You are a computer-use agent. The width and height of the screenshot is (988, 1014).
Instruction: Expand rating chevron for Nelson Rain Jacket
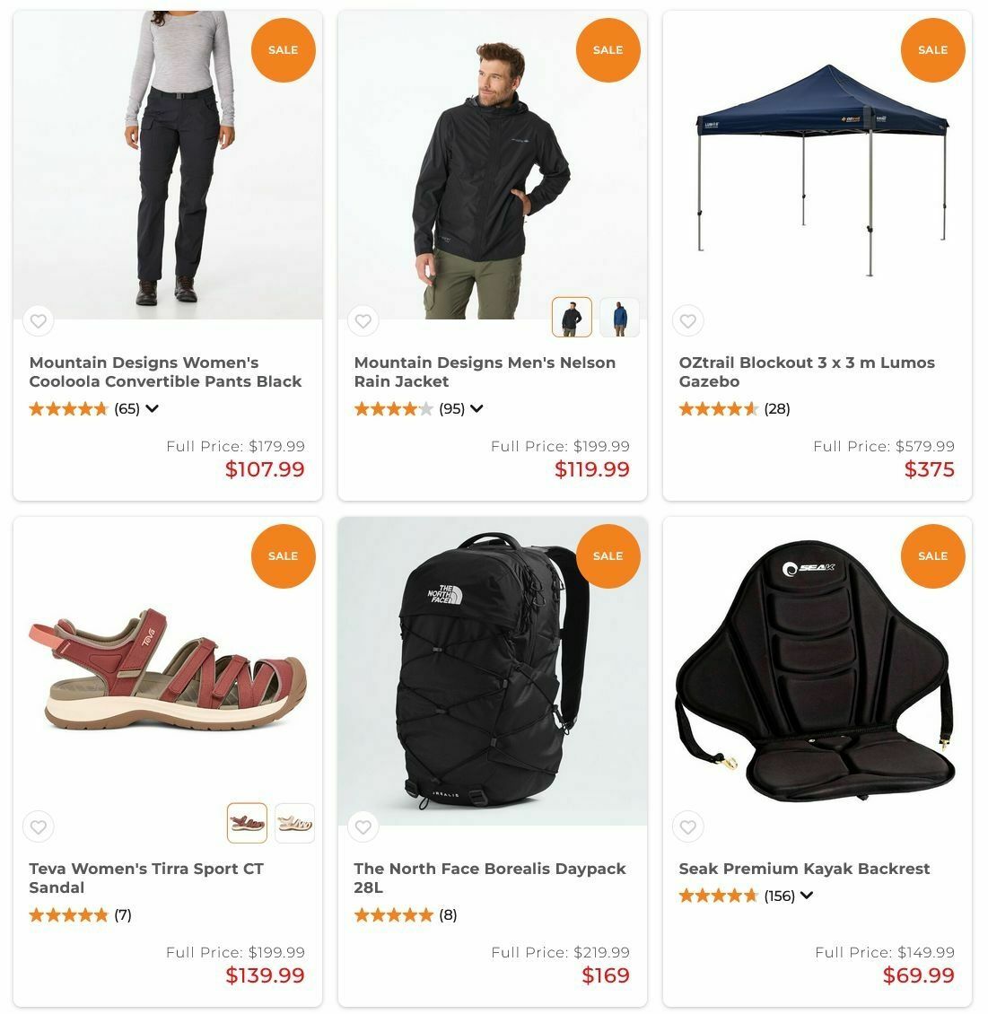477,408
